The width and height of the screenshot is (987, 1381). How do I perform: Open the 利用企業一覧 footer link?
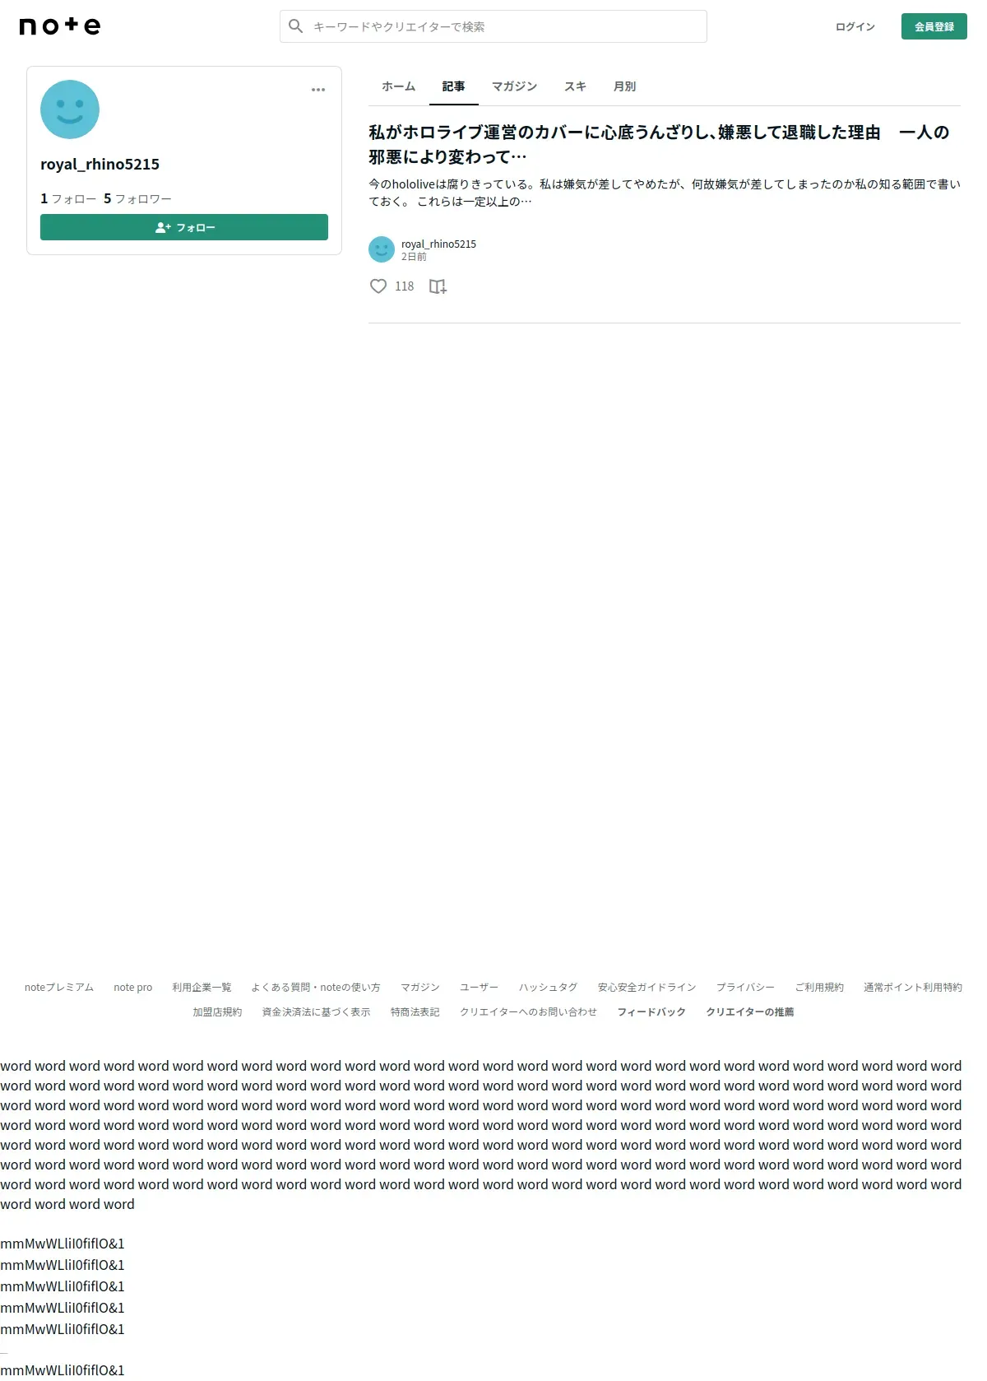[202, 988]
